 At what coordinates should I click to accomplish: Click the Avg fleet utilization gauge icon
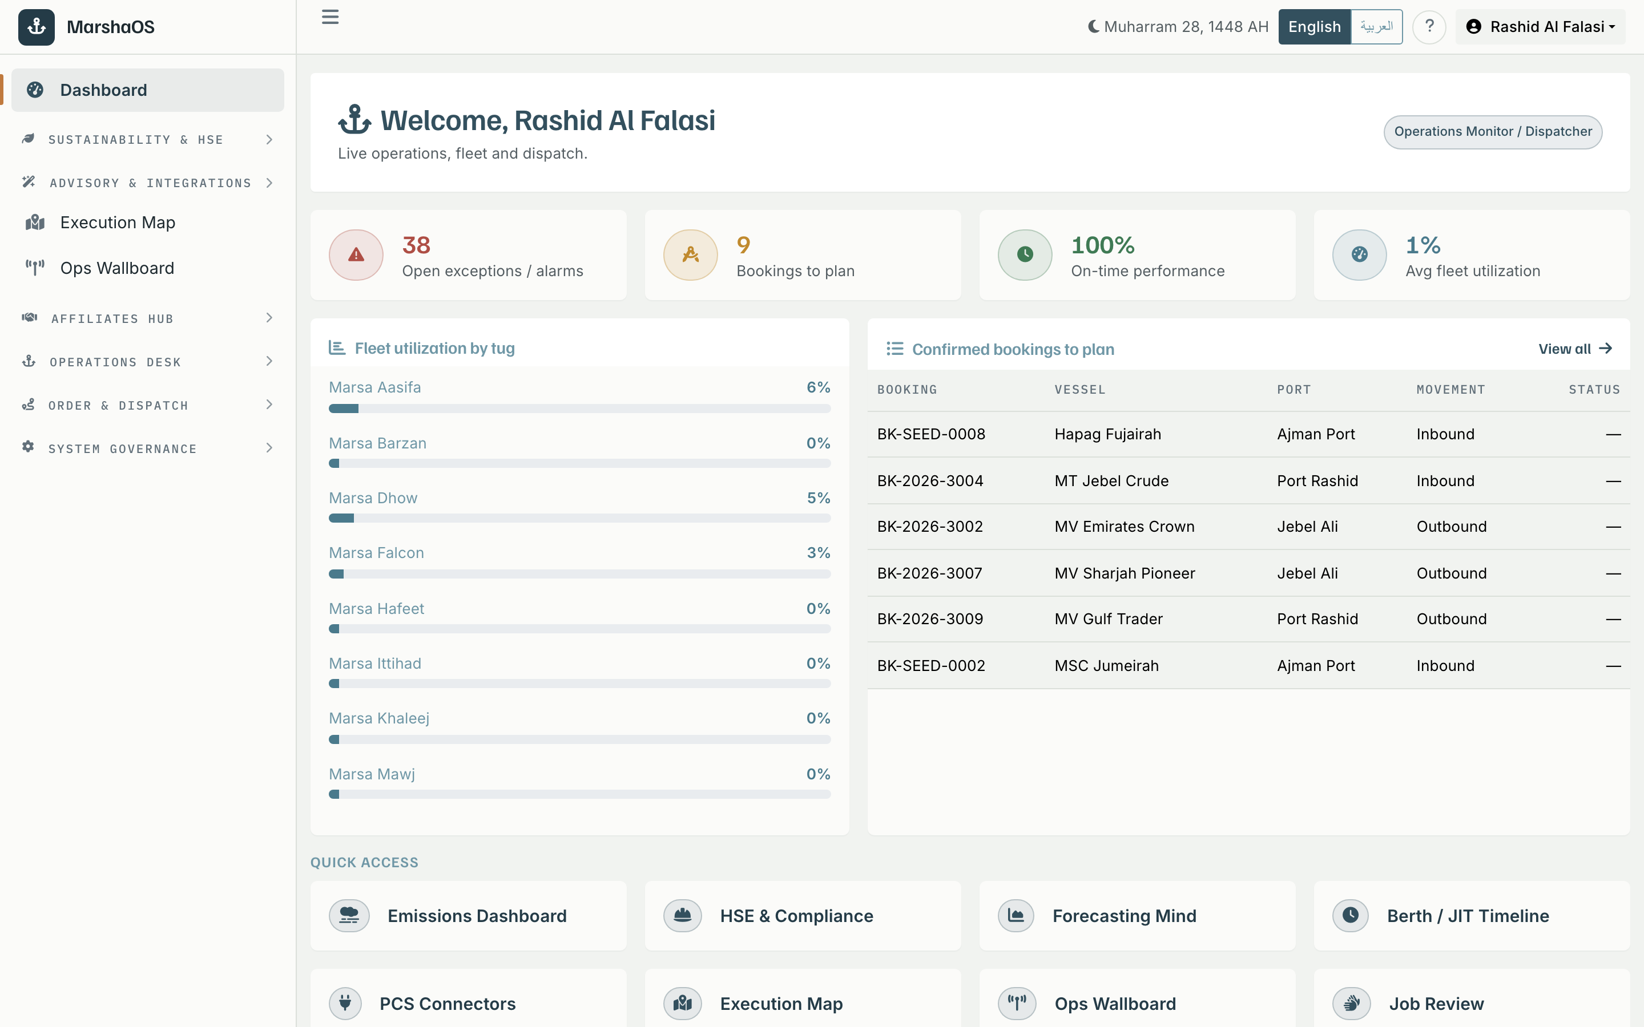(x=1359, y=254)
